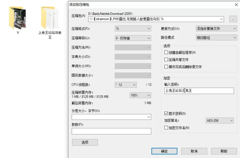
Task: Expand the CPU 线程数 dropdown
Action: pyautogui.click(x=126, y=85)
